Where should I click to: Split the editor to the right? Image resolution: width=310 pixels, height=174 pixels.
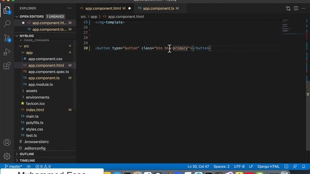[296, 8]
